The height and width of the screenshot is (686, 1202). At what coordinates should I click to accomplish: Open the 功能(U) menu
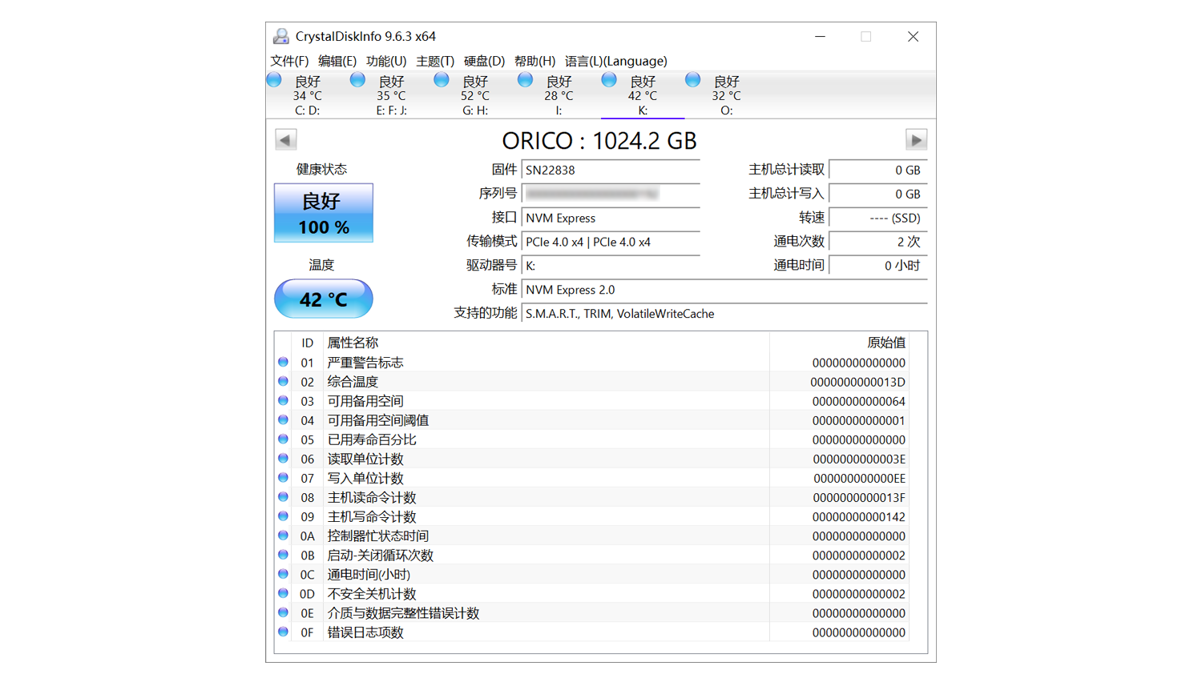click(386, 61)
